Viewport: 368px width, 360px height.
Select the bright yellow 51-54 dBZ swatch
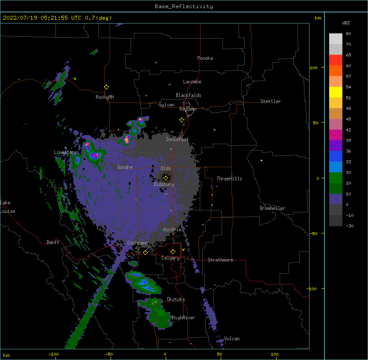click(x=336, y=92)
